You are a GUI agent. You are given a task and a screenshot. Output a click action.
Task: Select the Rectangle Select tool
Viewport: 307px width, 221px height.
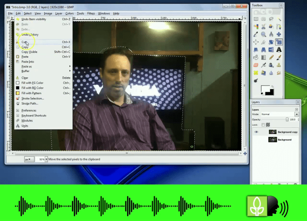[x=256, y=19]
